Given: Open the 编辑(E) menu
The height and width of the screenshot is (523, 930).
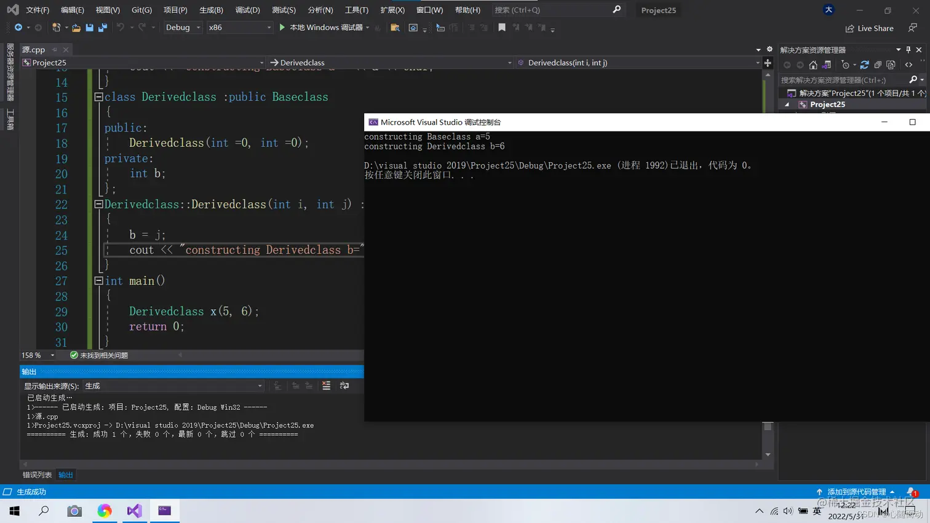Looking at the screenshot, I should 73,10.
